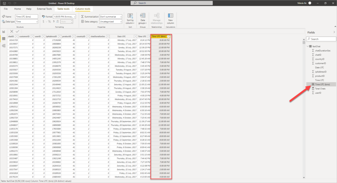Select the Column tools tab
337x183 pixels.
83,9
